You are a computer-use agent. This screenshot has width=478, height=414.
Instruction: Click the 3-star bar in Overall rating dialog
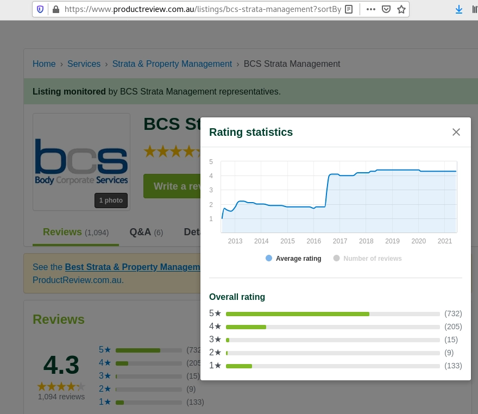point(332,340)
